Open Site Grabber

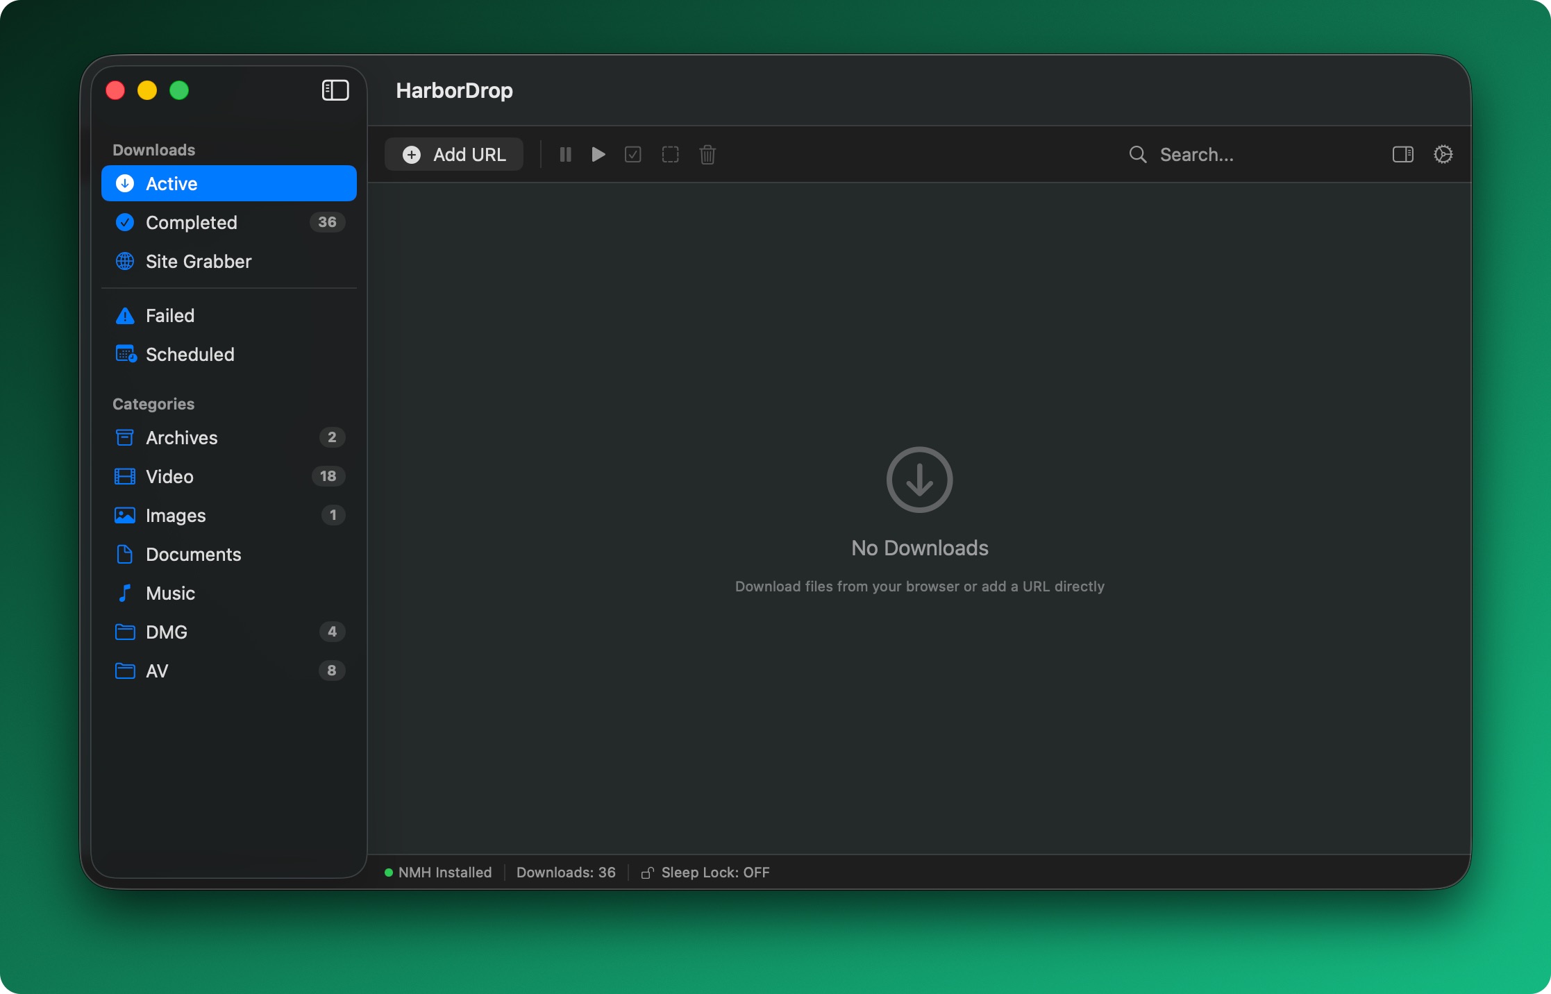(x=229, y=261)
